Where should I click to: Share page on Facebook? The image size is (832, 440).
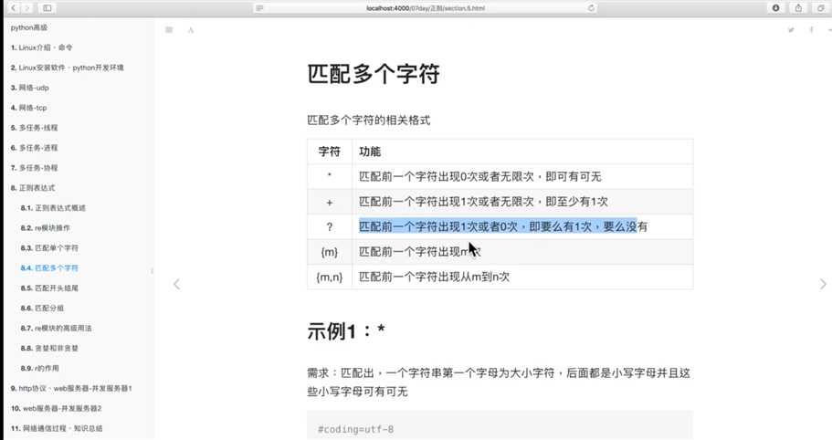click(x=811, y=30)
